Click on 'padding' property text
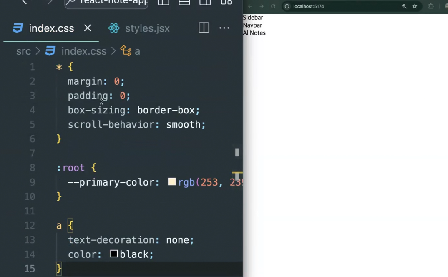The height and width of the screenshot is (277, 448). (88, 96)
